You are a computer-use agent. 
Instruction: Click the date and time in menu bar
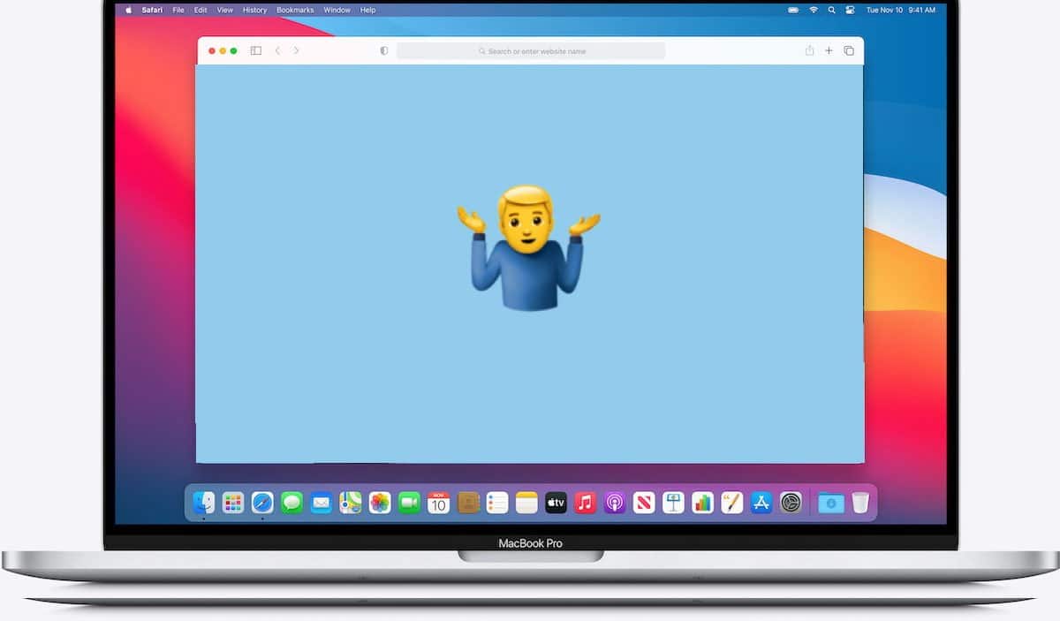(900, 10)
